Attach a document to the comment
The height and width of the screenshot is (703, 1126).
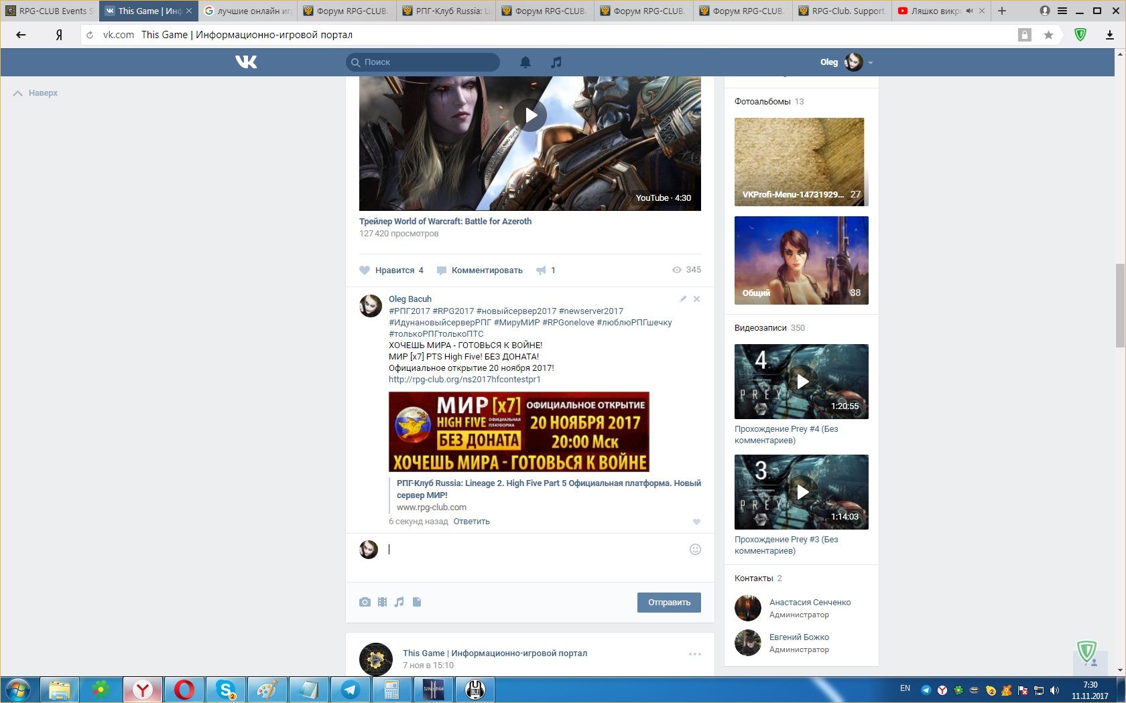[417, 602]
